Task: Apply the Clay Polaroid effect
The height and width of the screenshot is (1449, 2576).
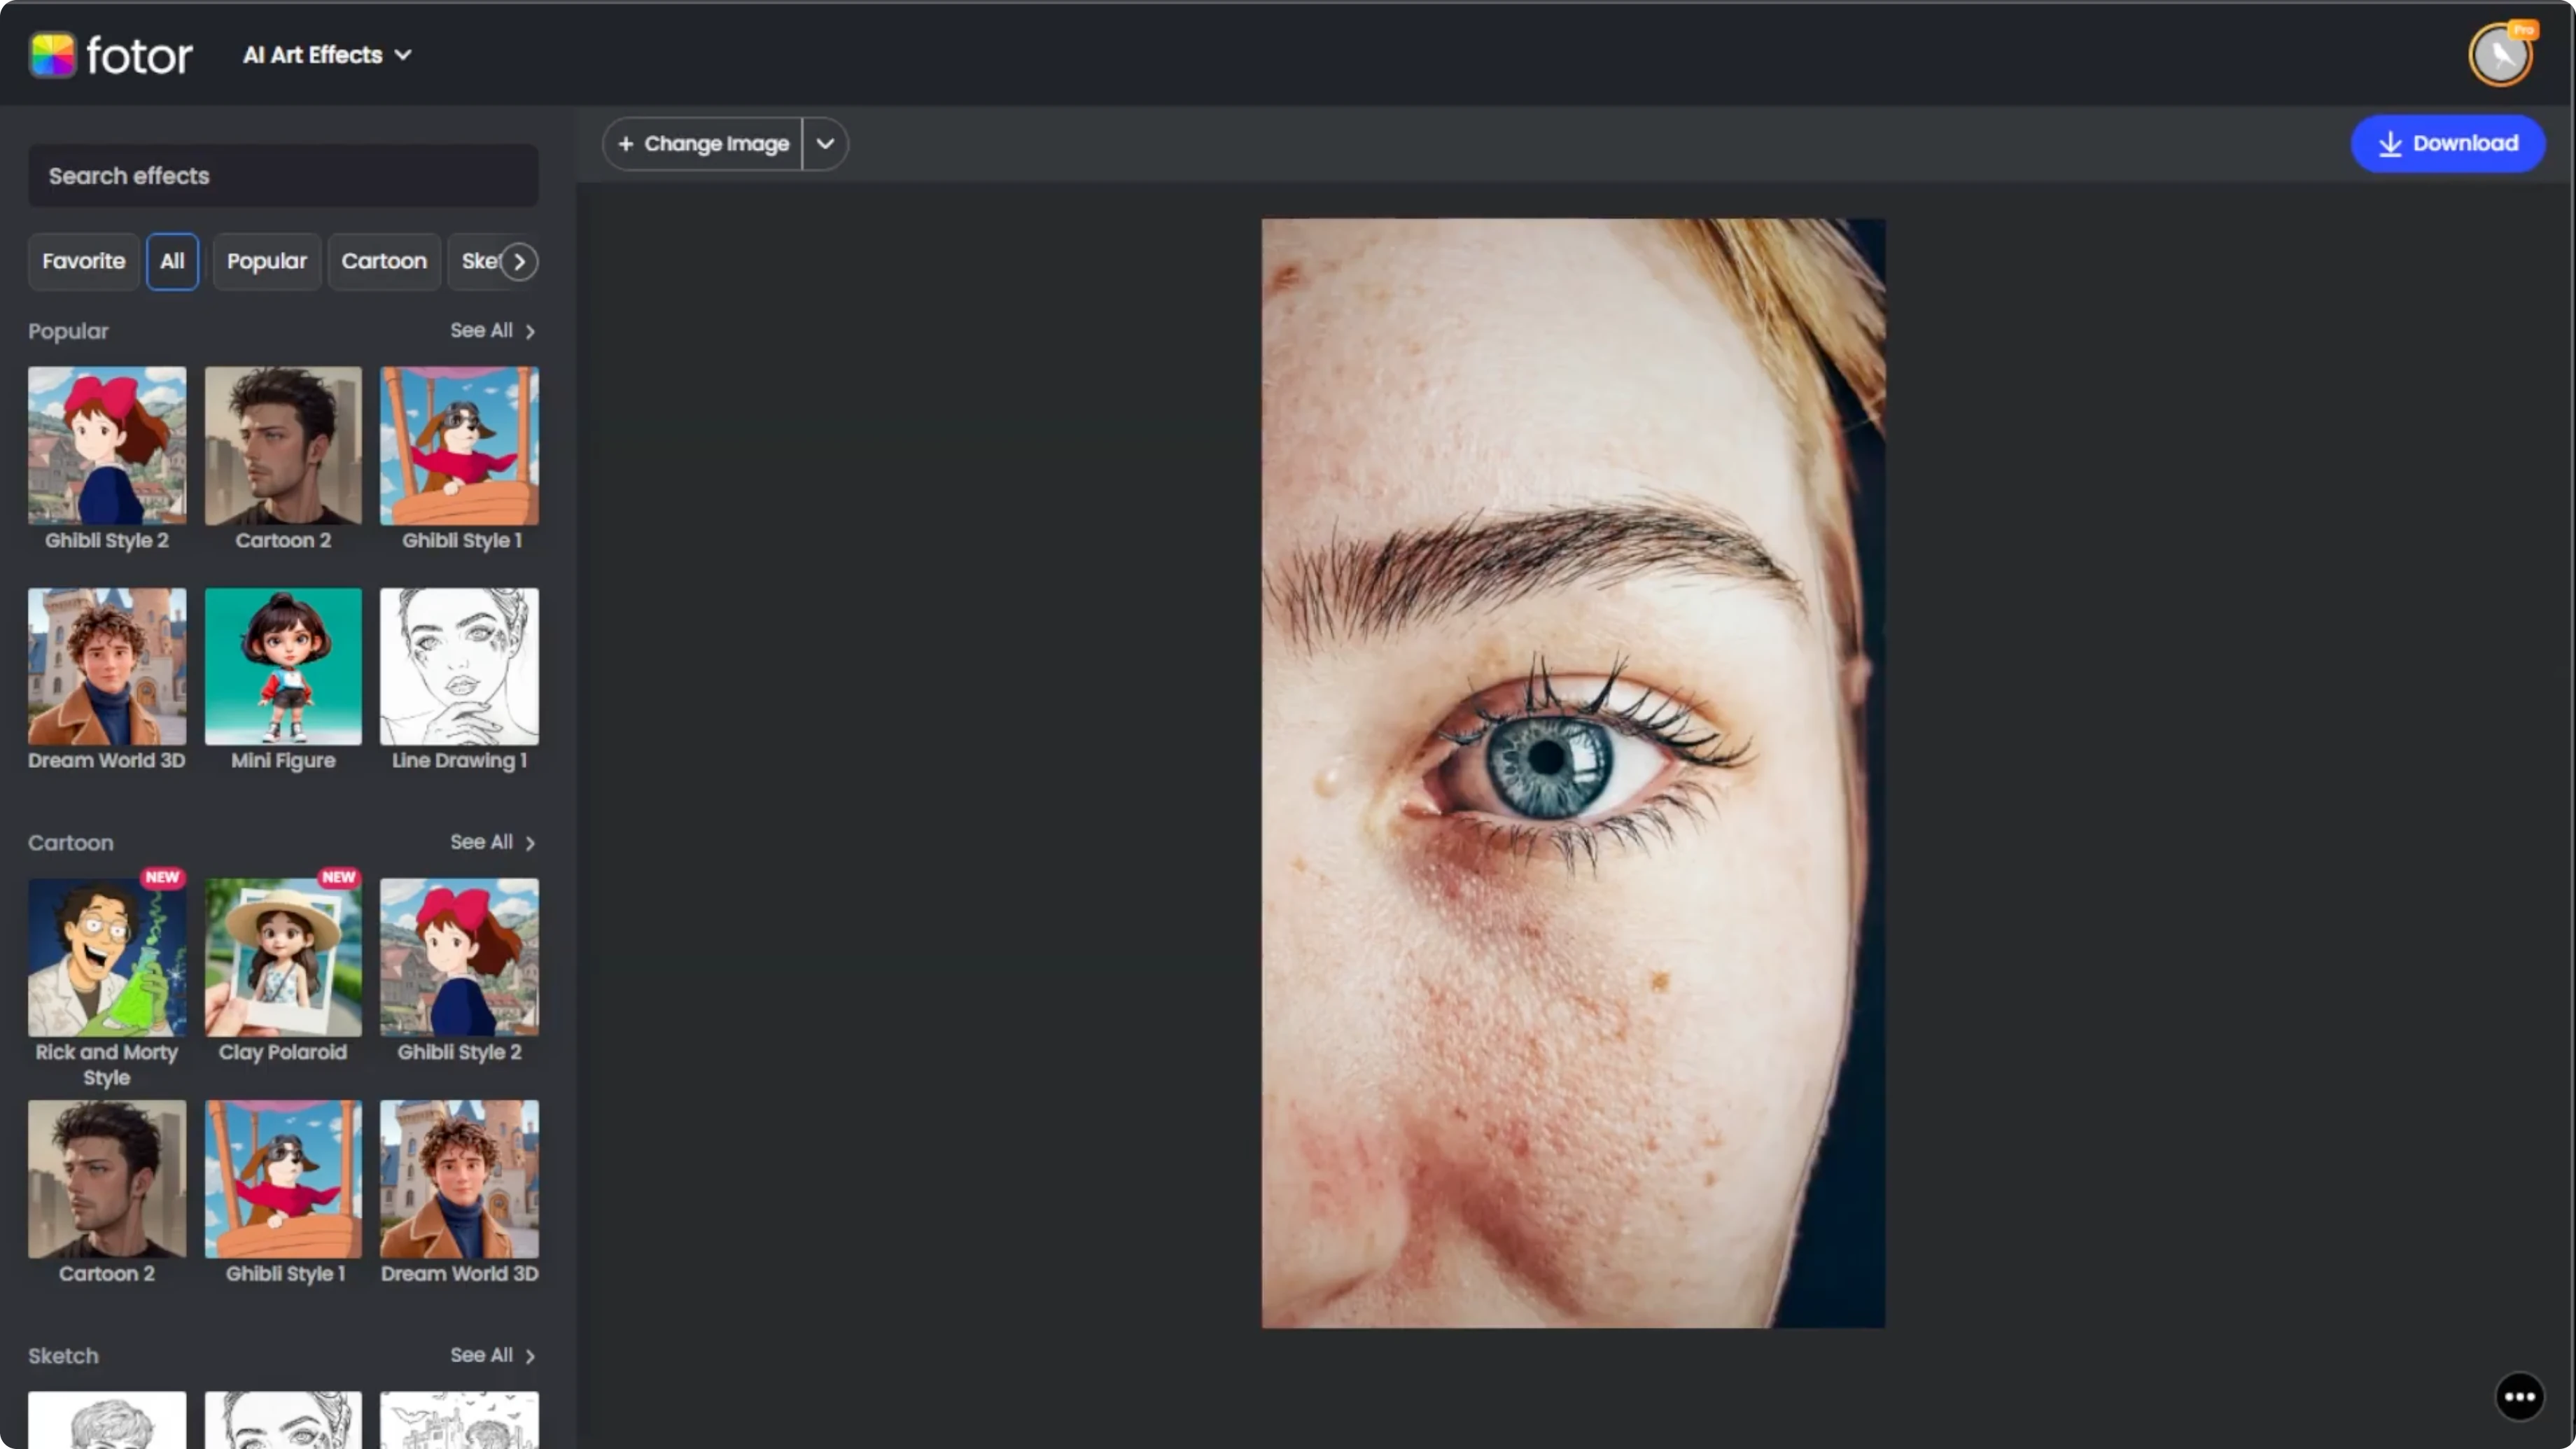Action: coord(283,957)
